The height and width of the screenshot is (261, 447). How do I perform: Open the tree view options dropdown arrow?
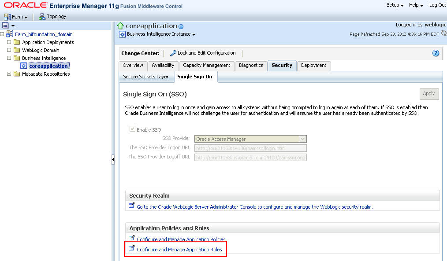click(x=13, y=26)
